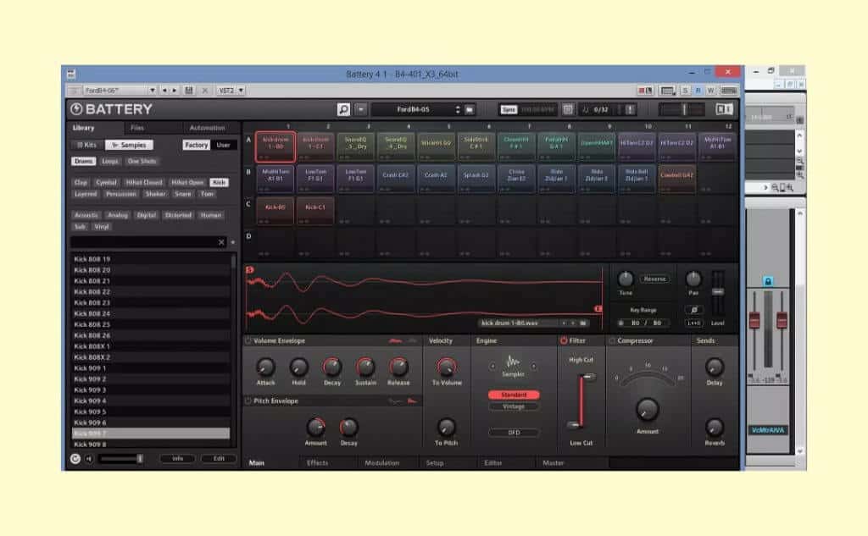
Task: Select Kick 909 1 in the sample list
Action: click(x=151, y=368)
